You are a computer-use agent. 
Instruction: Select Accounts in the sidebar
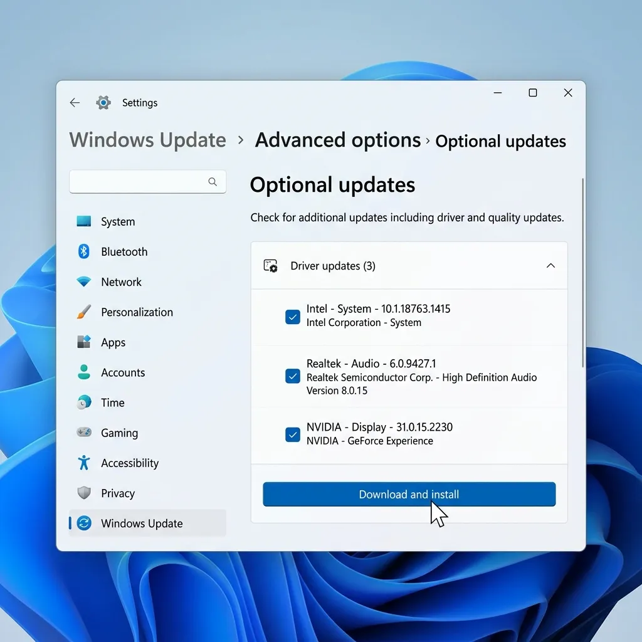(147, 372)
